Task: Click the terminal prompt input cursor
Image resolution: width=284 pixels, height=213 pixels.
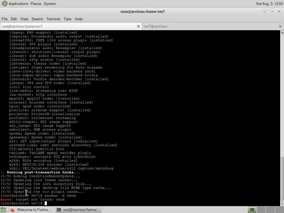Action: click(x=46, y=203)
